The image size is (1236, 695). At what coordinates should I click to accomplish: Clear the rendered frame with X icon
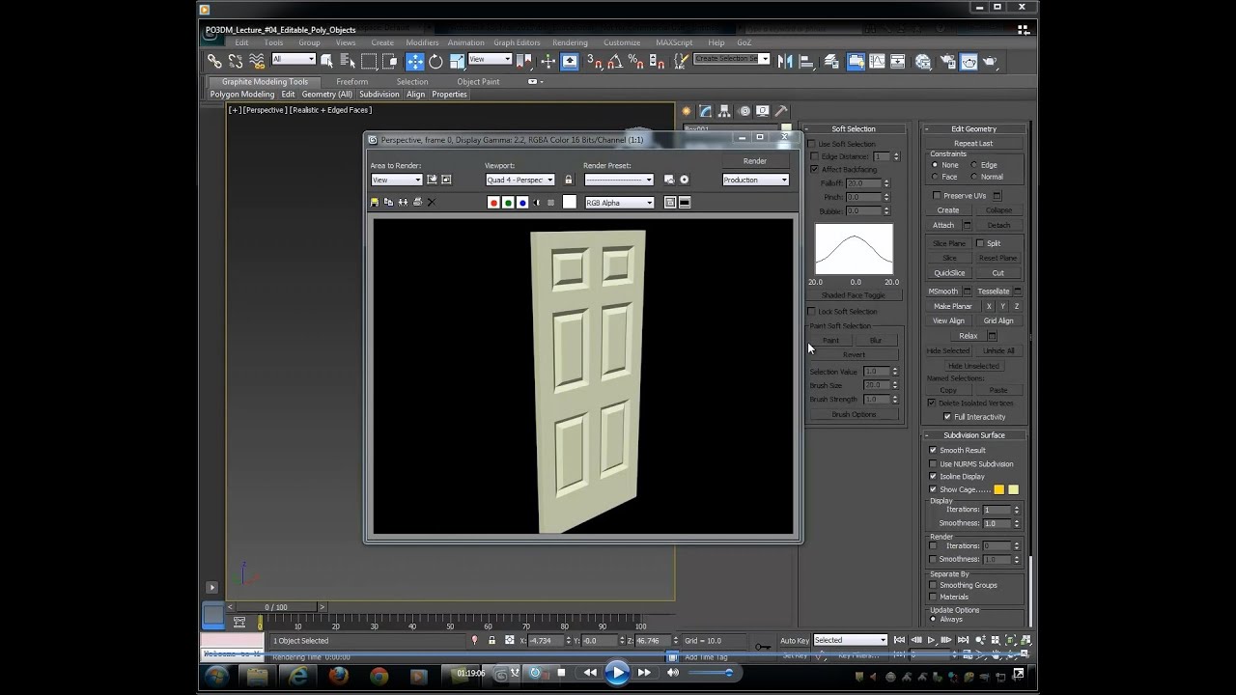click(x=432, y=202)
